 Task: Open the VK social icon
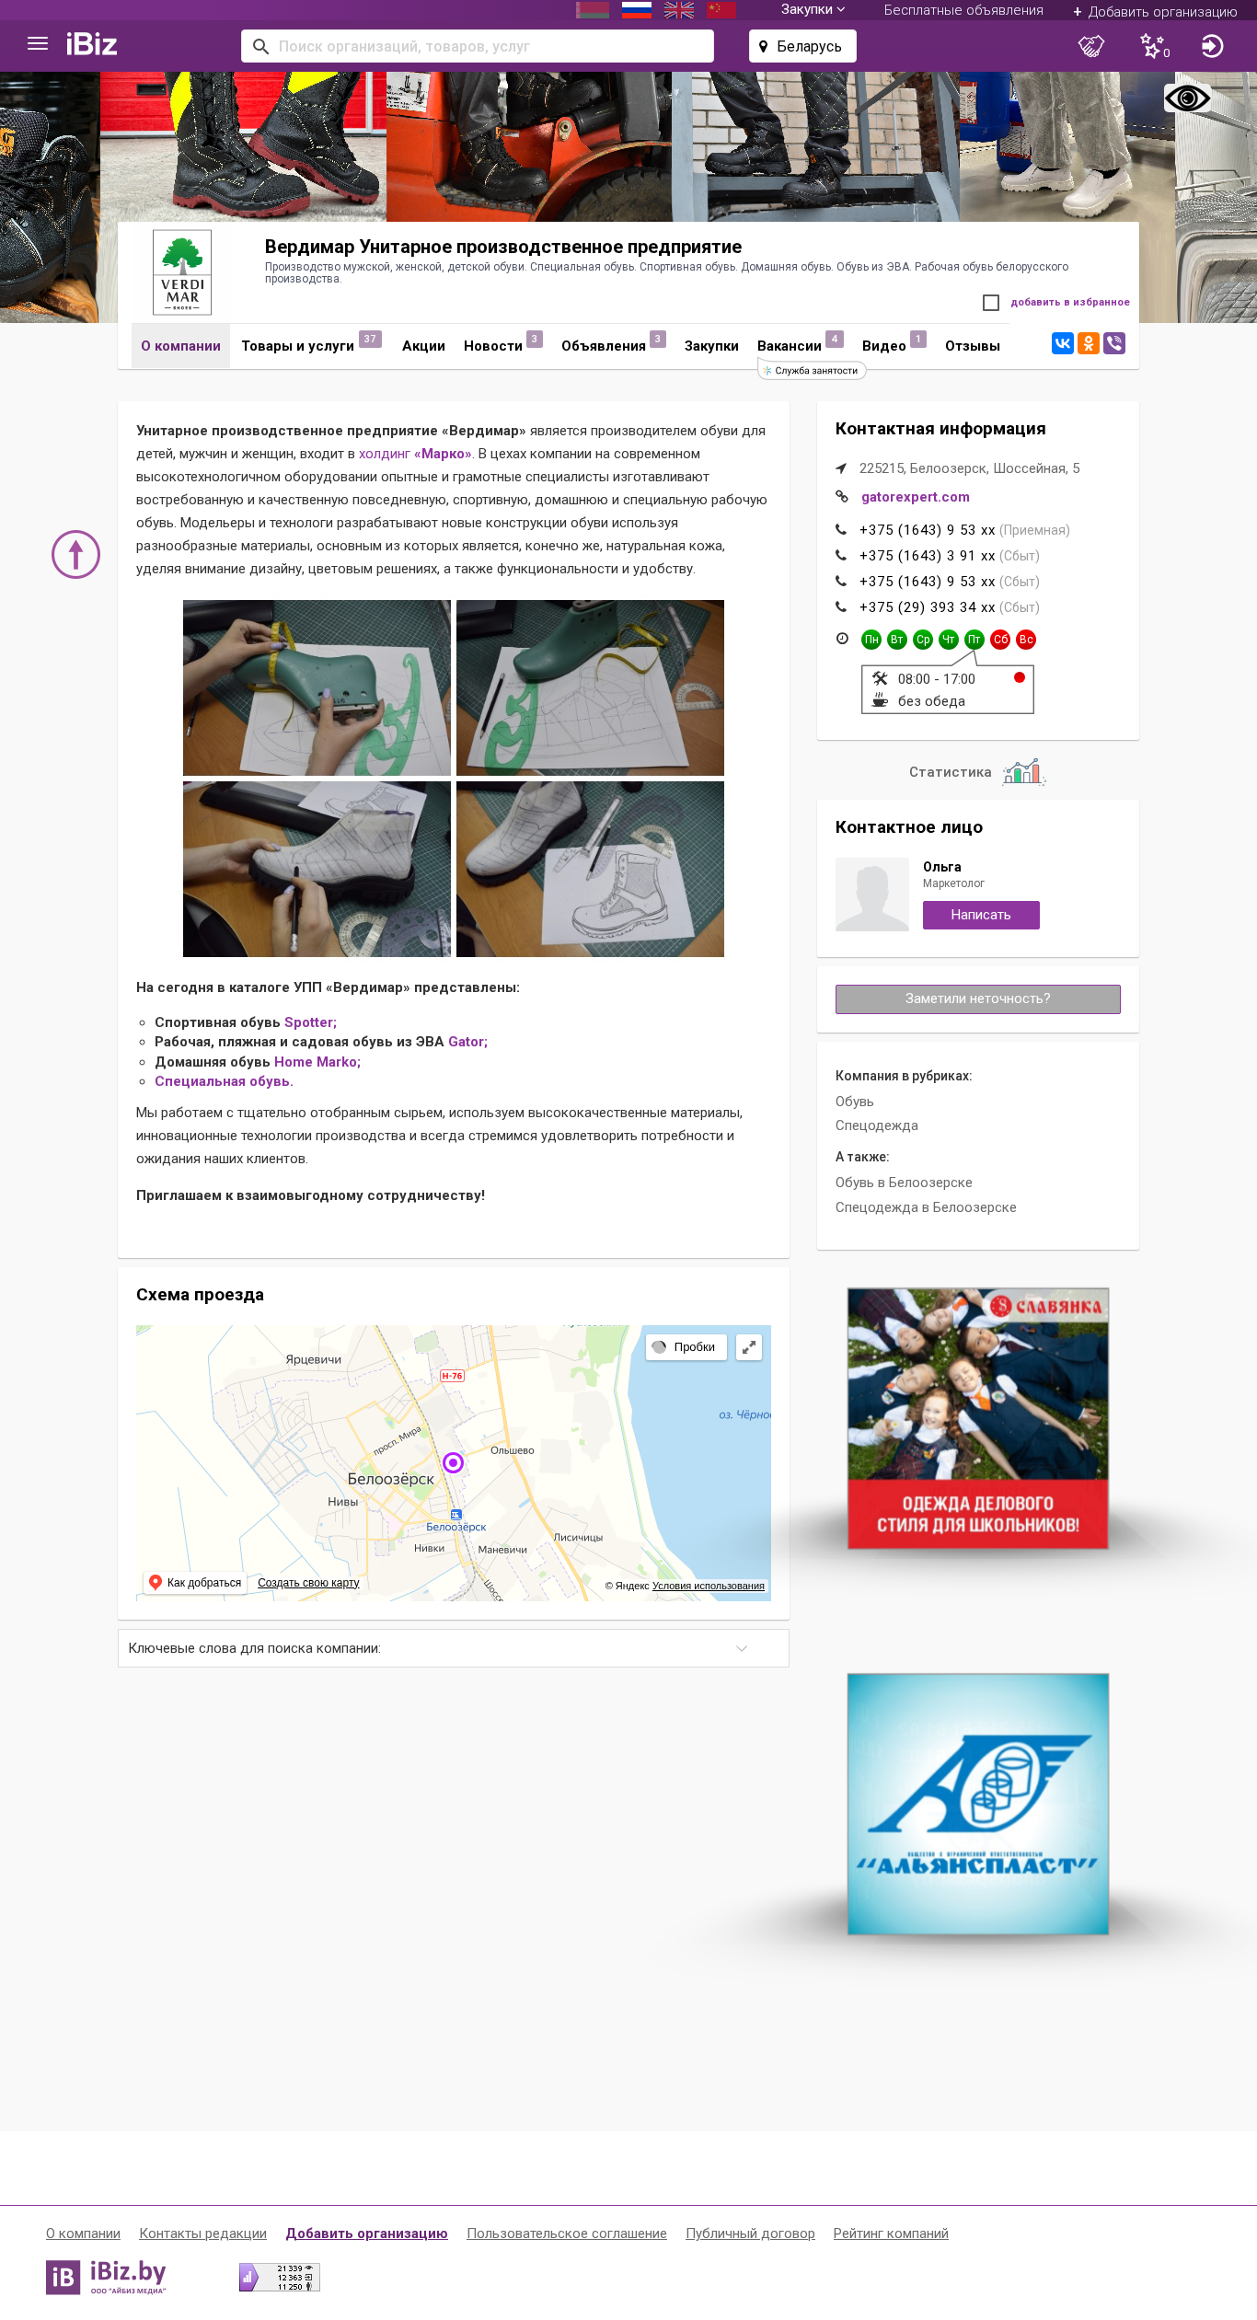(x=1063, y=343)
